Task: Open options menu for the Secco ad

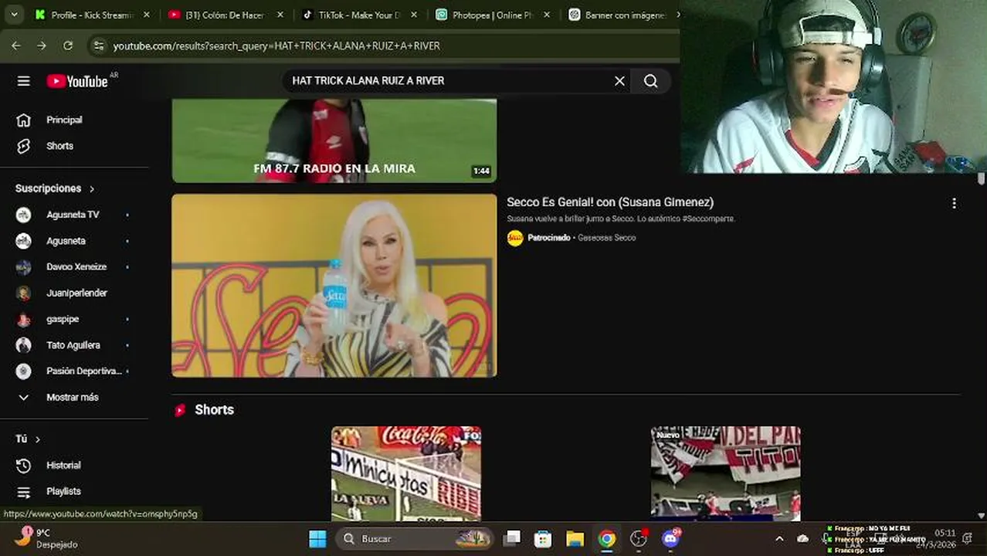Action: tap(954, 203)
